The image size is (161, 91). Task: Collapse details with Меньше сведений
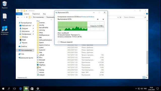pyautogui.click(x=65, y=42)
